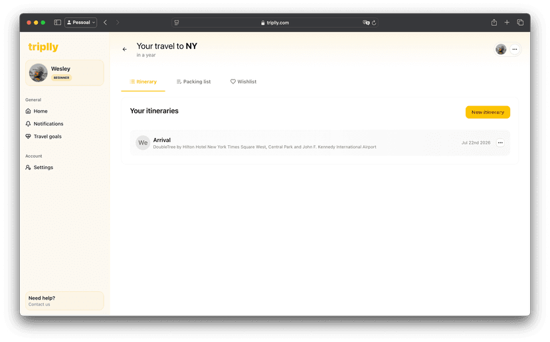Toggle the Safari sidebar icon
Viewport: 550px width, 342px height.
[x=58, y=23]
